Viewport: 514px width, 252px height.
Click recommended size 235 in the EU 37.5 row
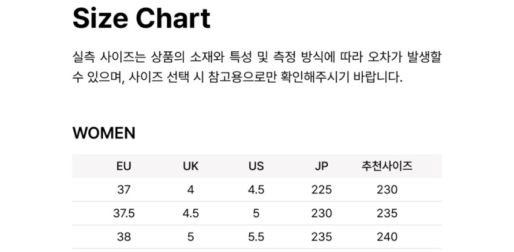tap(387, 213)
